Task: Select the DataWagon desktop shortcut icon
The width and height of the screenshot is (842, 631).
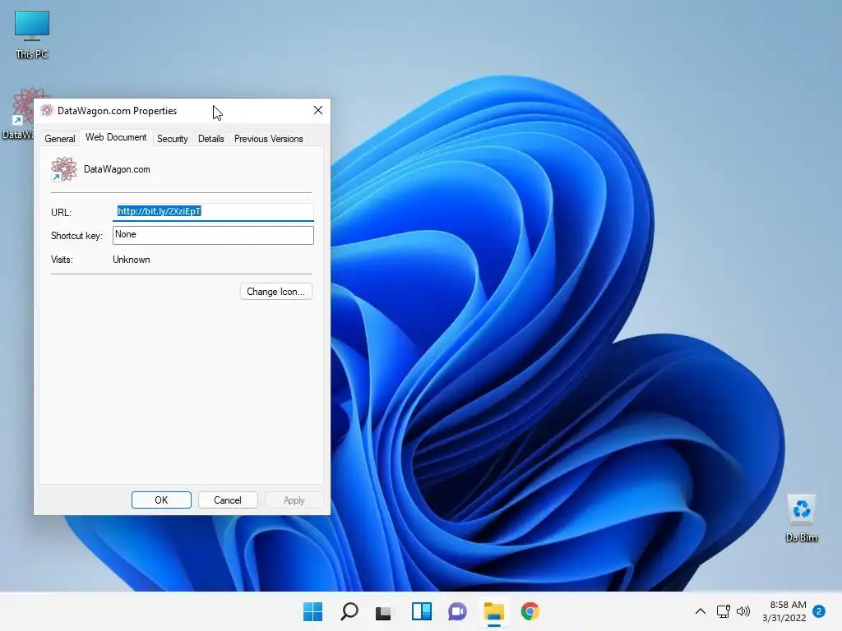Action: (17, 113)
